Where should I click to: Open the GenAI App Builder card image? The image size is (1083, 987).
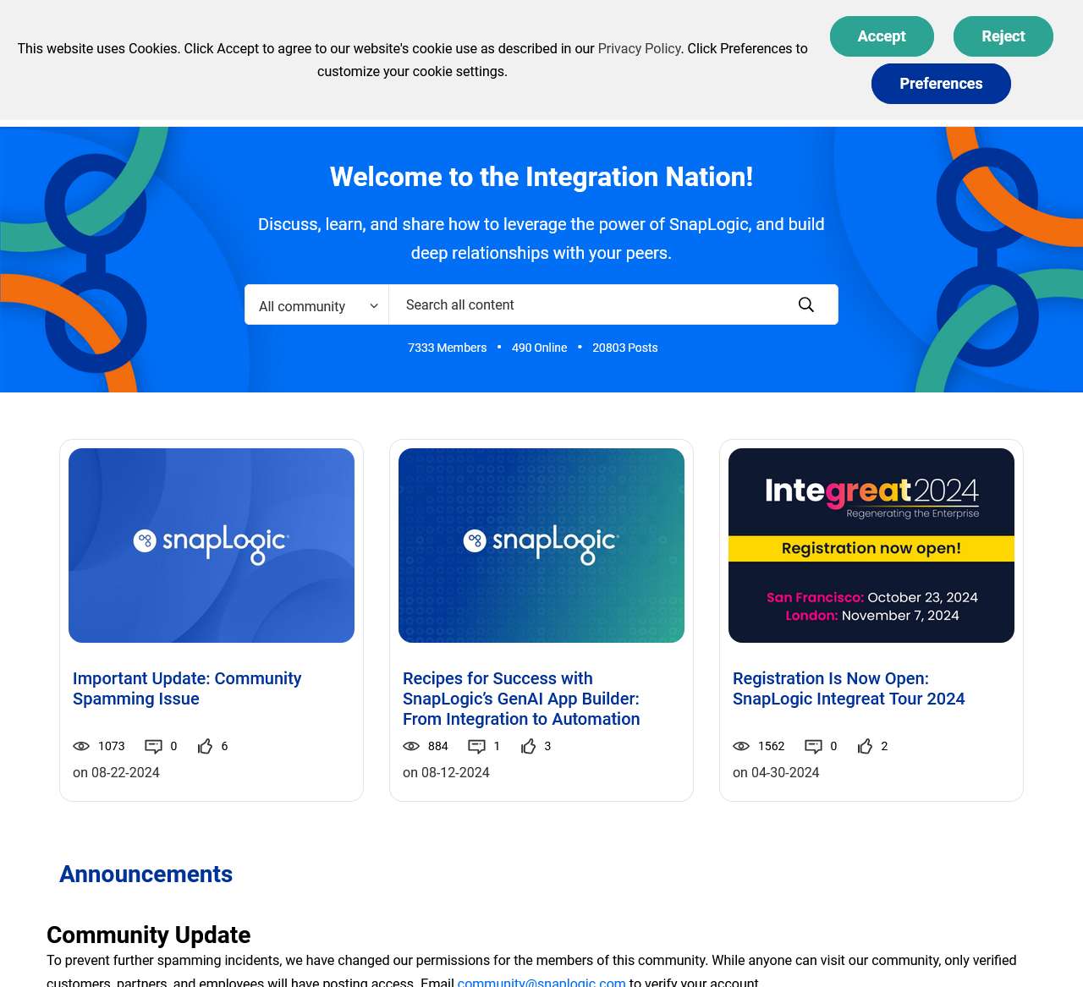(541, 546)
